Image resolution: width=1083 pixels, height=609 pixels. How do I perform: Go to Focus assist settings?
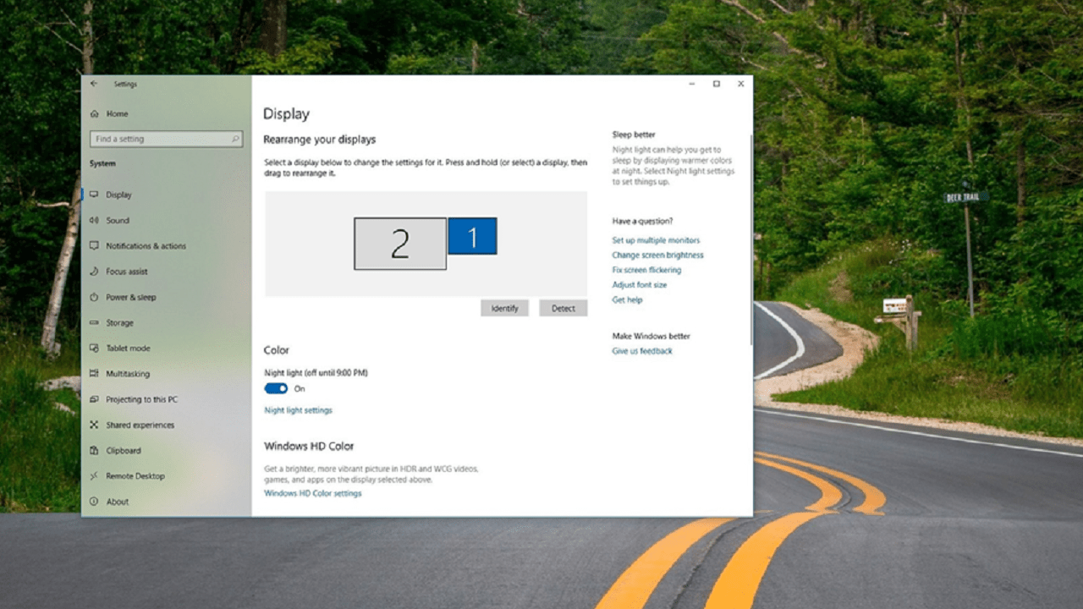(x=127, y=272)
